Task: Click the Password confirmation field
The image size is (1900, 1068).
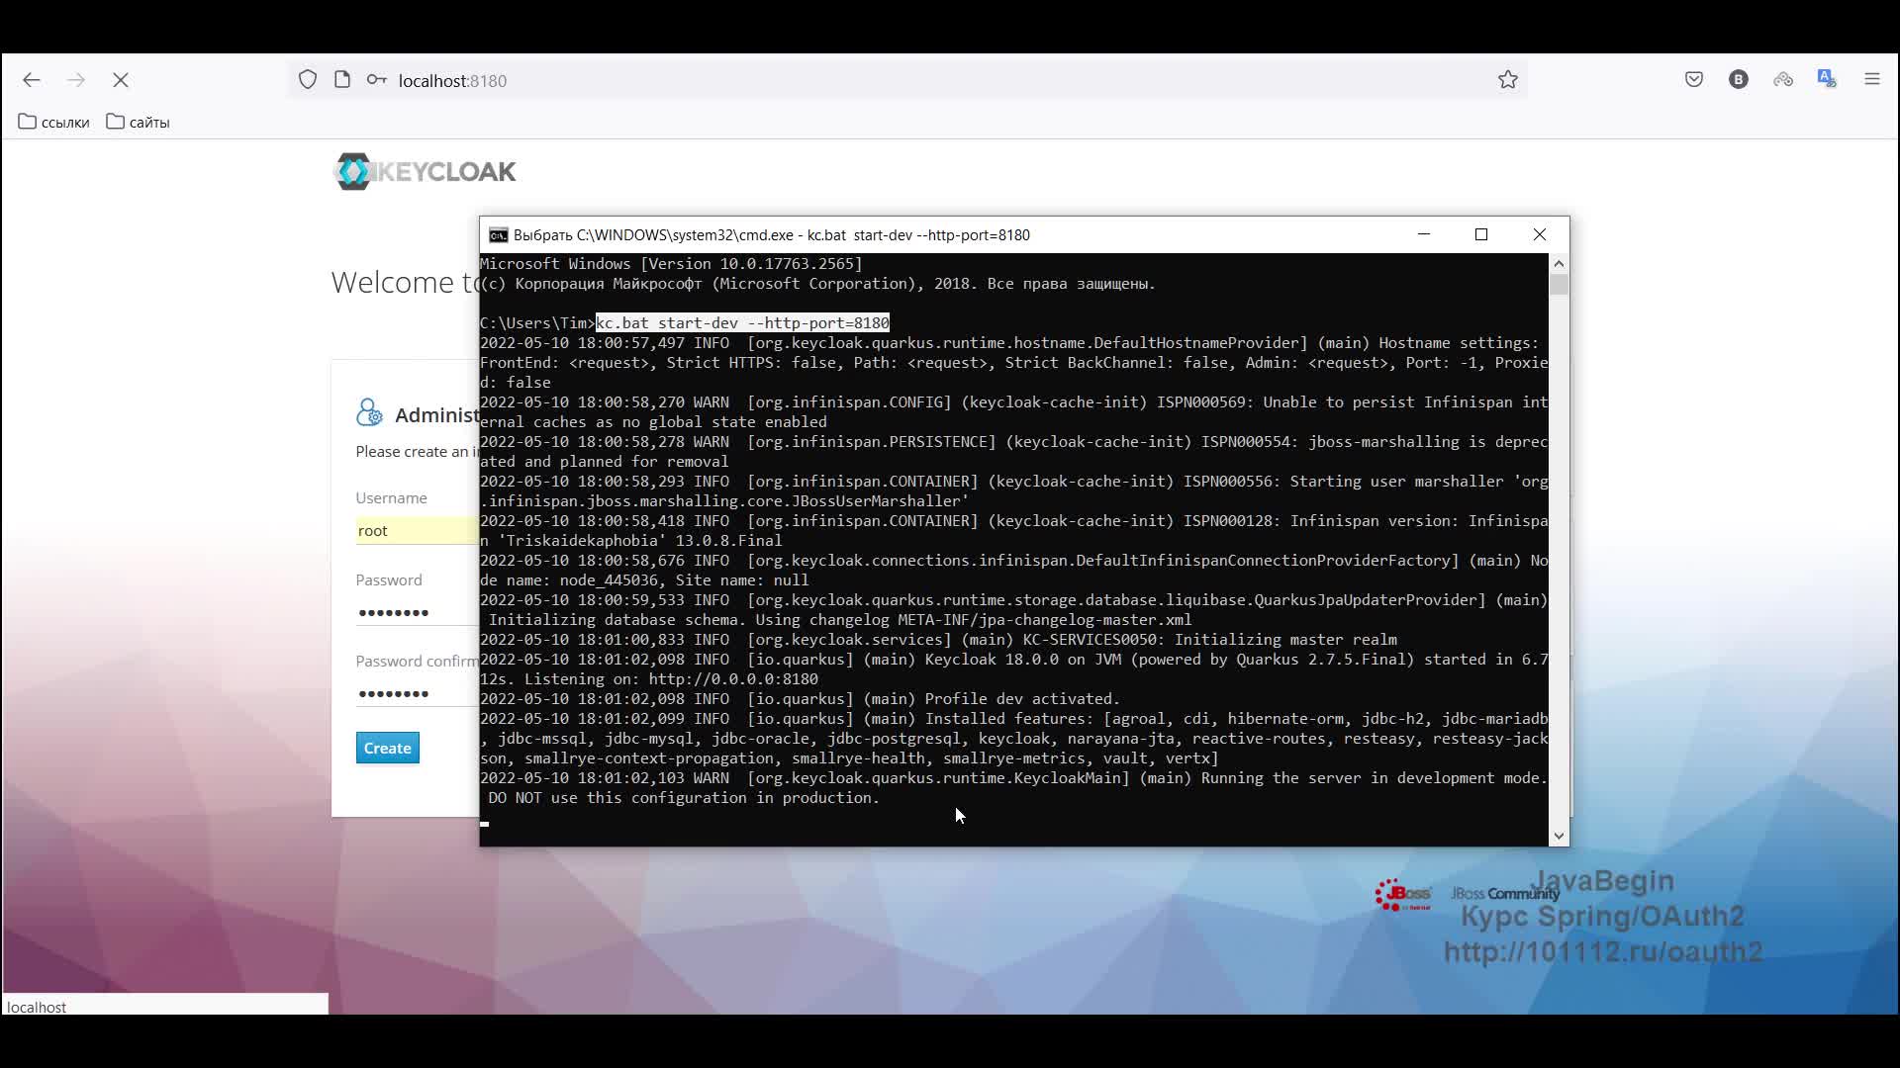Action: click(x=417, y=694)
